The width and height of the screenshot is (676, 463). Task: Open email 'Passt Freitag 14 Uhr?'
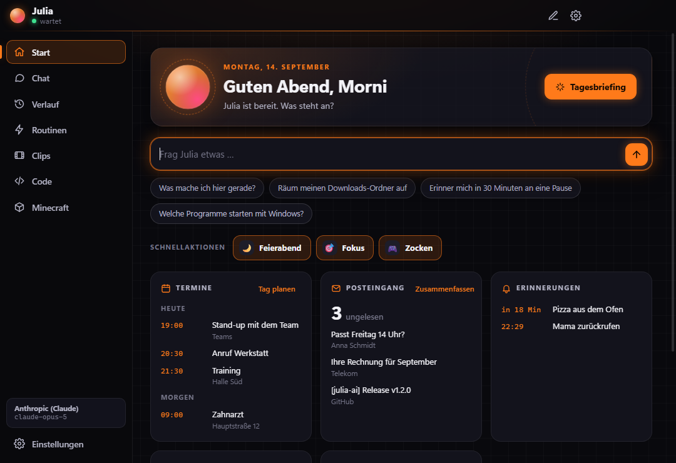pyautogui.click(x=401, y=339)
